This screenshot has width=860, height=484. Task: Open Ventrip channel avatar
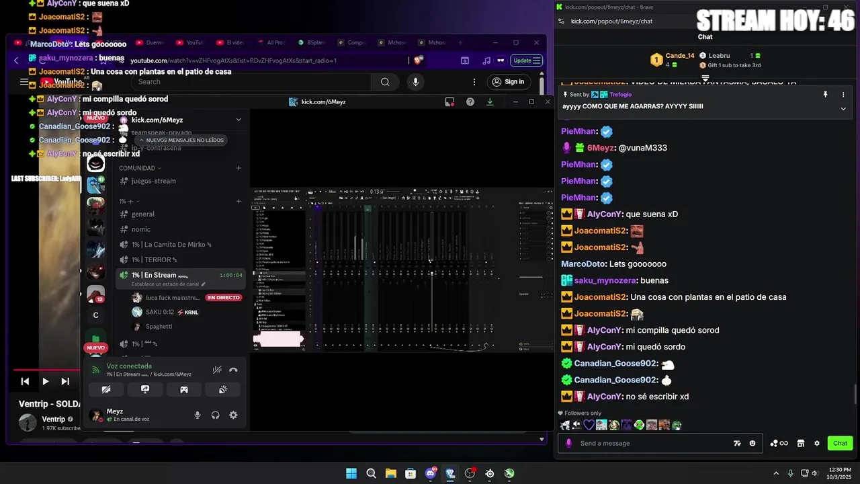coord(28,423)
